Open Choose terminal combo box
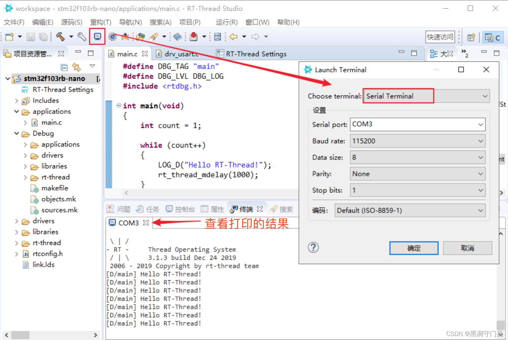Screen dimensions: 508x340 [426, 96]
